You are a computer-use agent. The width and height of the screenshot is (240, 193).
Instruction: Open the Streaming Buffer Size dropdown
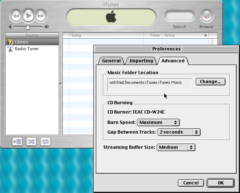coord(176,147)
